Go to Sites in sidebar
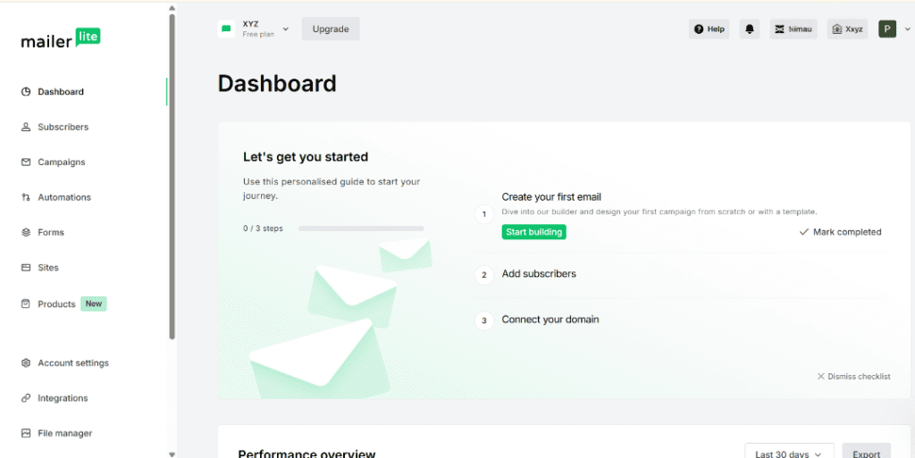 48,268
